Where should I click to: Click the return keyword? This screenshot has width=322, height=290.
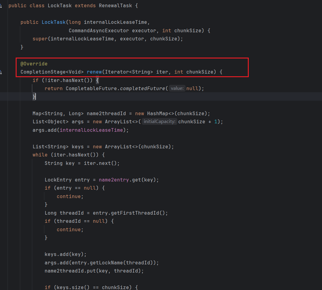point(54,89)
